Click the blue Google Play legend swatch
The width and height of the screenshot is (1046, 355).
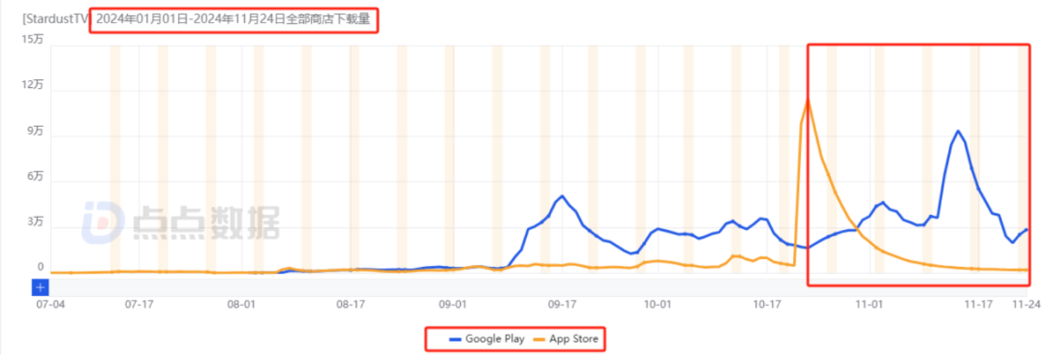tap(456, 338)
